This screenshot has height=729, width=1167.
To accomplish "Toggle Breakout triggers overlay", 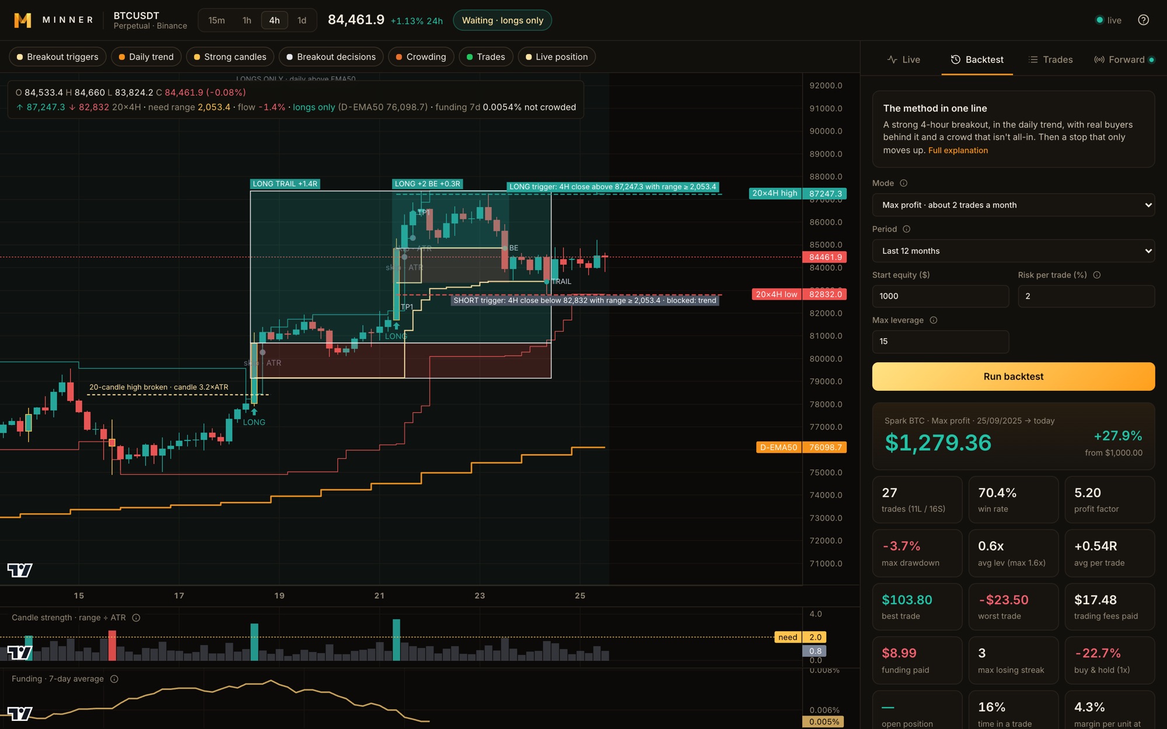I will (x=57, y=57).
